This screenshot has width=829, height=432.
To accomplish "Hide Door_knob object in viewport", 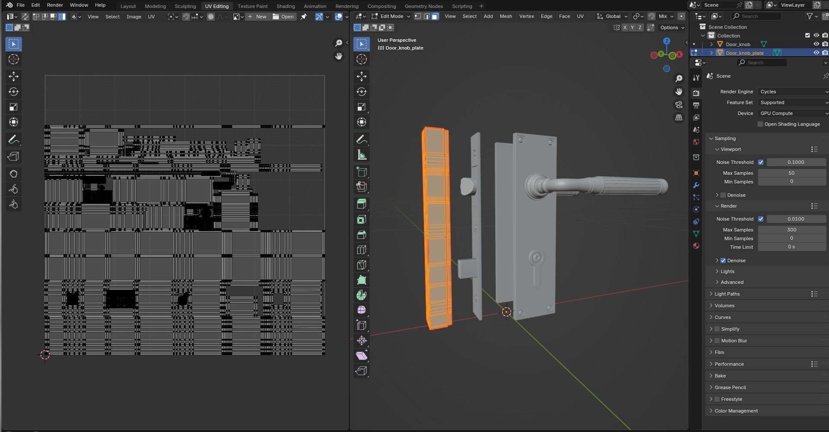I will [x=816, y=44].
